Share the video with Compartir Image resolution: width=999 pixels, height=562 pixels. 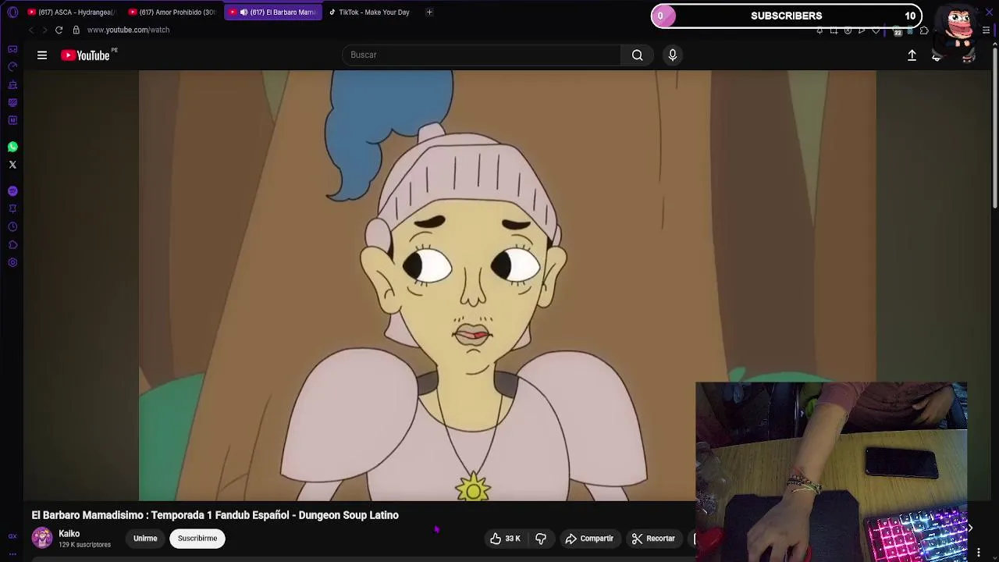(x=589, y=539)
